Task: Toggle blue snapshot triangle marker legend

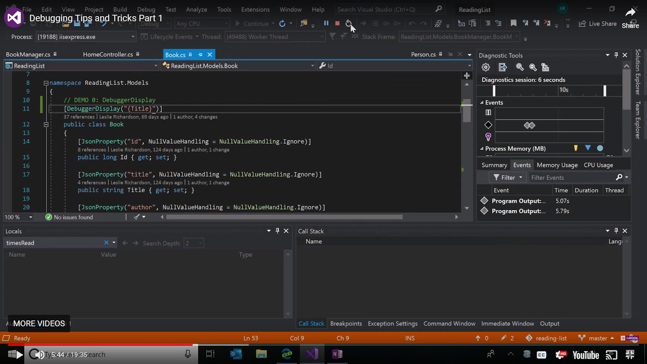Action: tap(588, 148)
